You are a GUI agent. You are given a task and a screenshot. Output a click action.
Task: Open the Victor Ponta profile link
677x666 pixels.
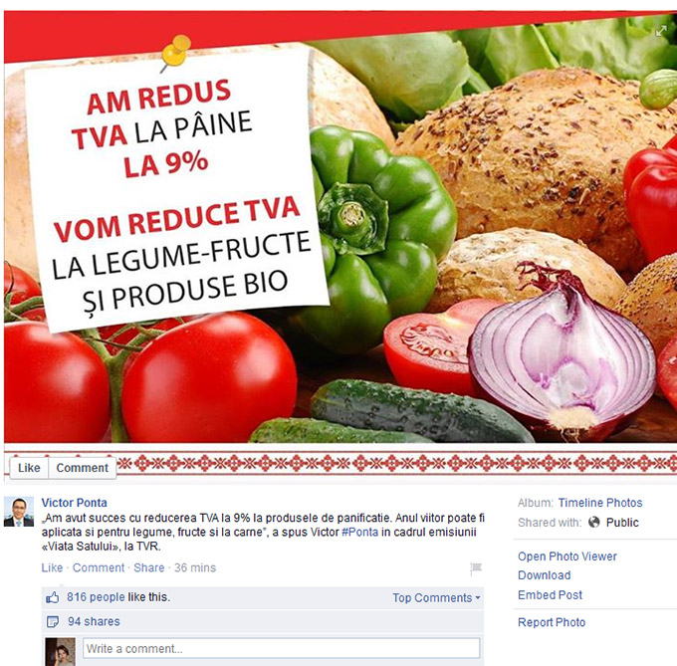(x=75, y=503)
